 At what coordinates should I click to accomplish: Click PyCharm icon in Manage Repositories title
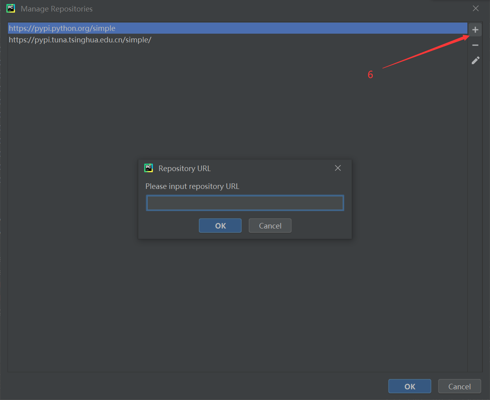click(x=11, y=8)
